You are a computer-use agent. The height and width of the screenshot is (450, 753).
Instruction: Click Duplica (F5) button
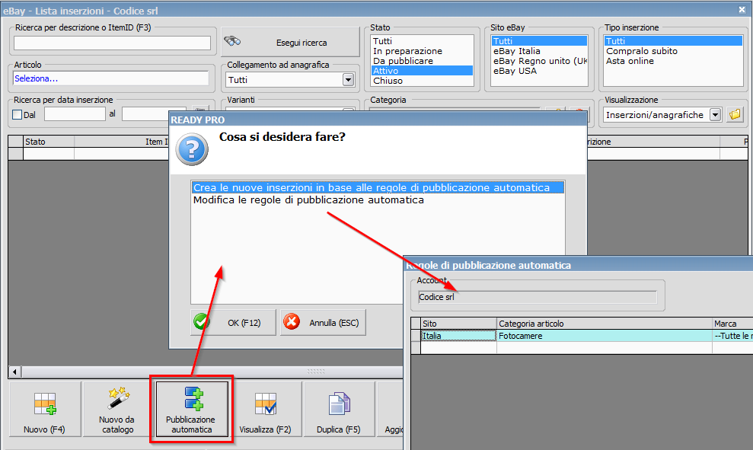[339, 409]
